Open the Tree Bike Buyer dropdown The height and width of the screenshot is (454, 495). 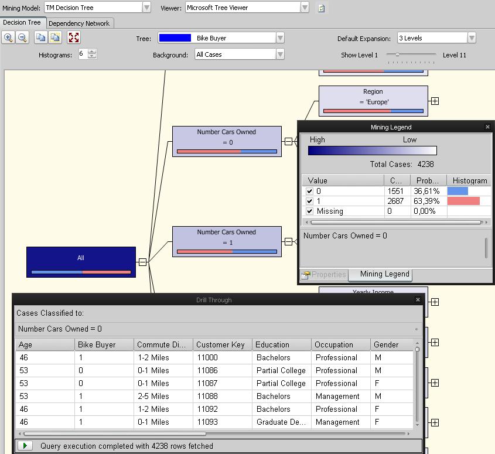tap(280, 38)
